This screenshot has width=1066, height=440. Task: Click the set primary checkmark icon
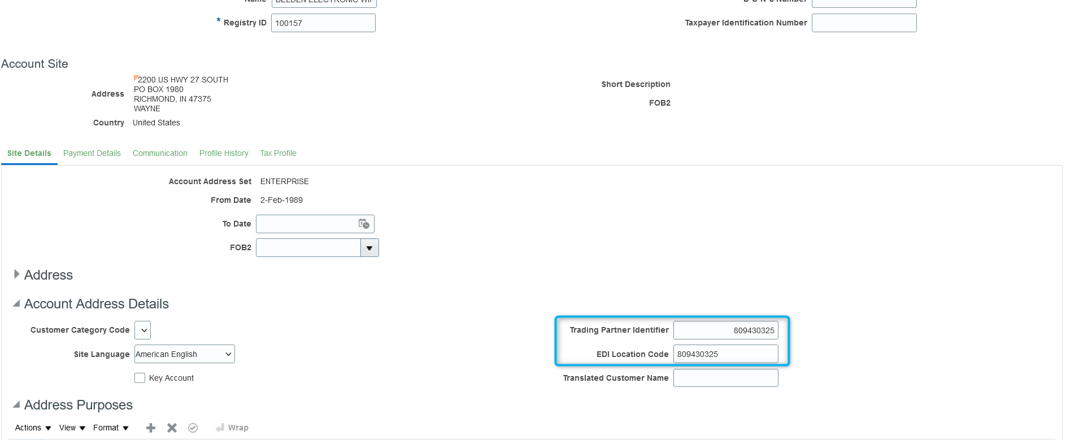coord(193,428)
